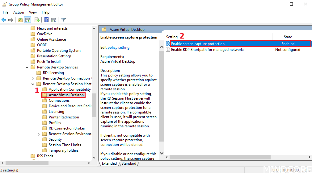
Task: Switch to the Standard tab
Action: pyautogui.click(x=129, y=163)
